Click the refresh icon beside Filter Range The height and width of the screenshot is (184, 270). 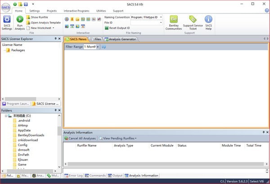click(103, 47)
